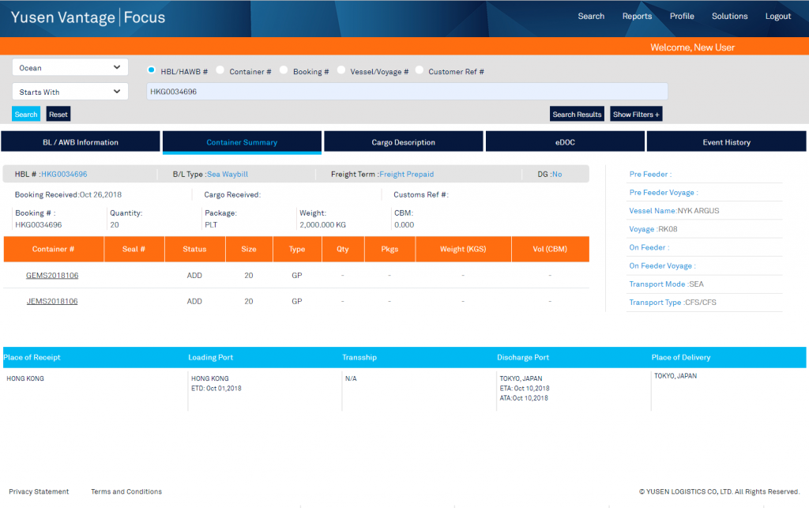Screen dimensions: 809x508
Task: Click the Vol (CBM) column header
Action: click(550, 249)
